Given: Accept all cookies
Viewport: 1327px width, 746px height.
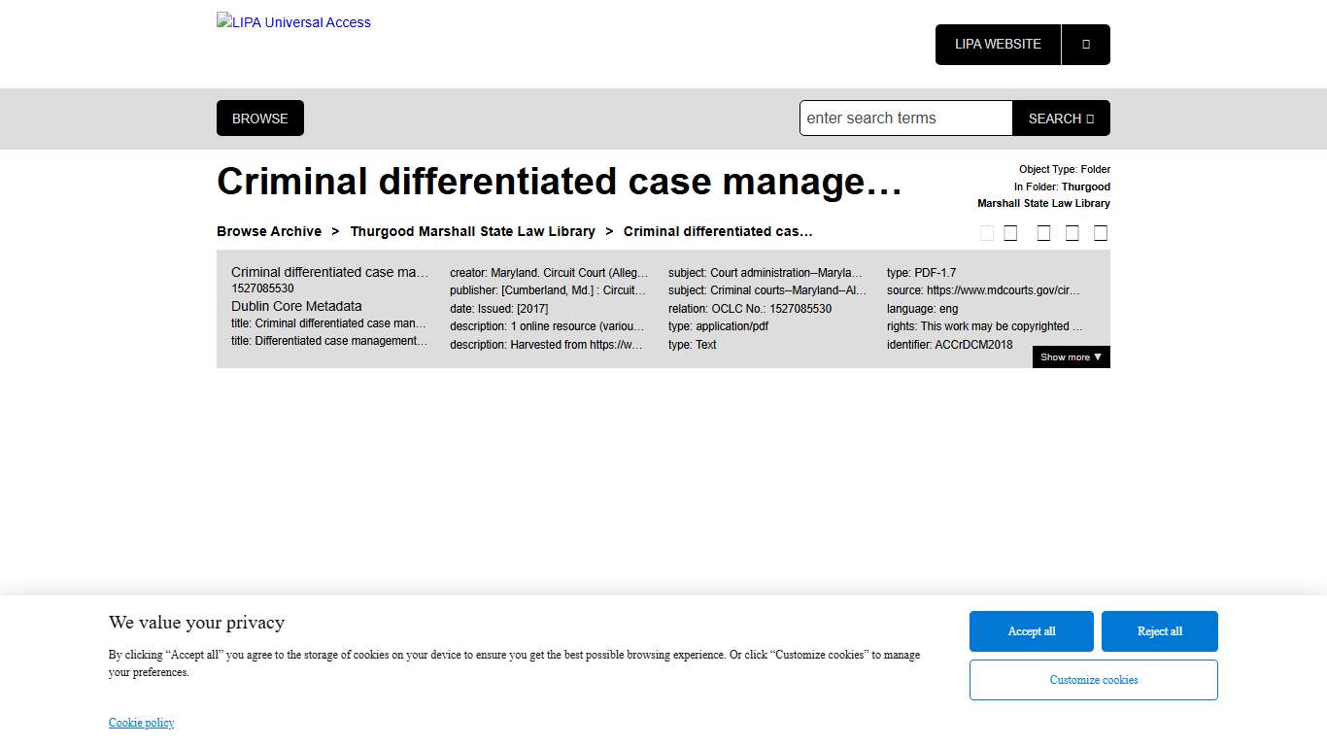Looking at the screenshot, I should 1031,630.
